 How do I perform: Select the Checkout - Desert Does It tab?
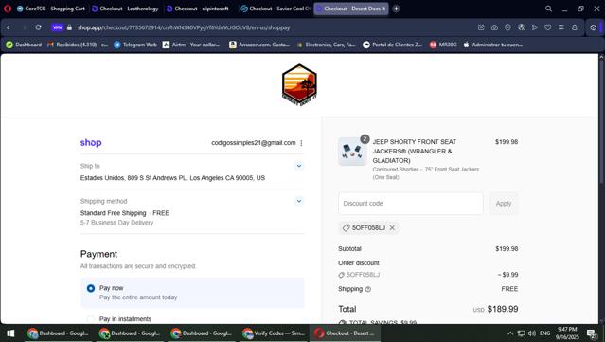(350, 9)
